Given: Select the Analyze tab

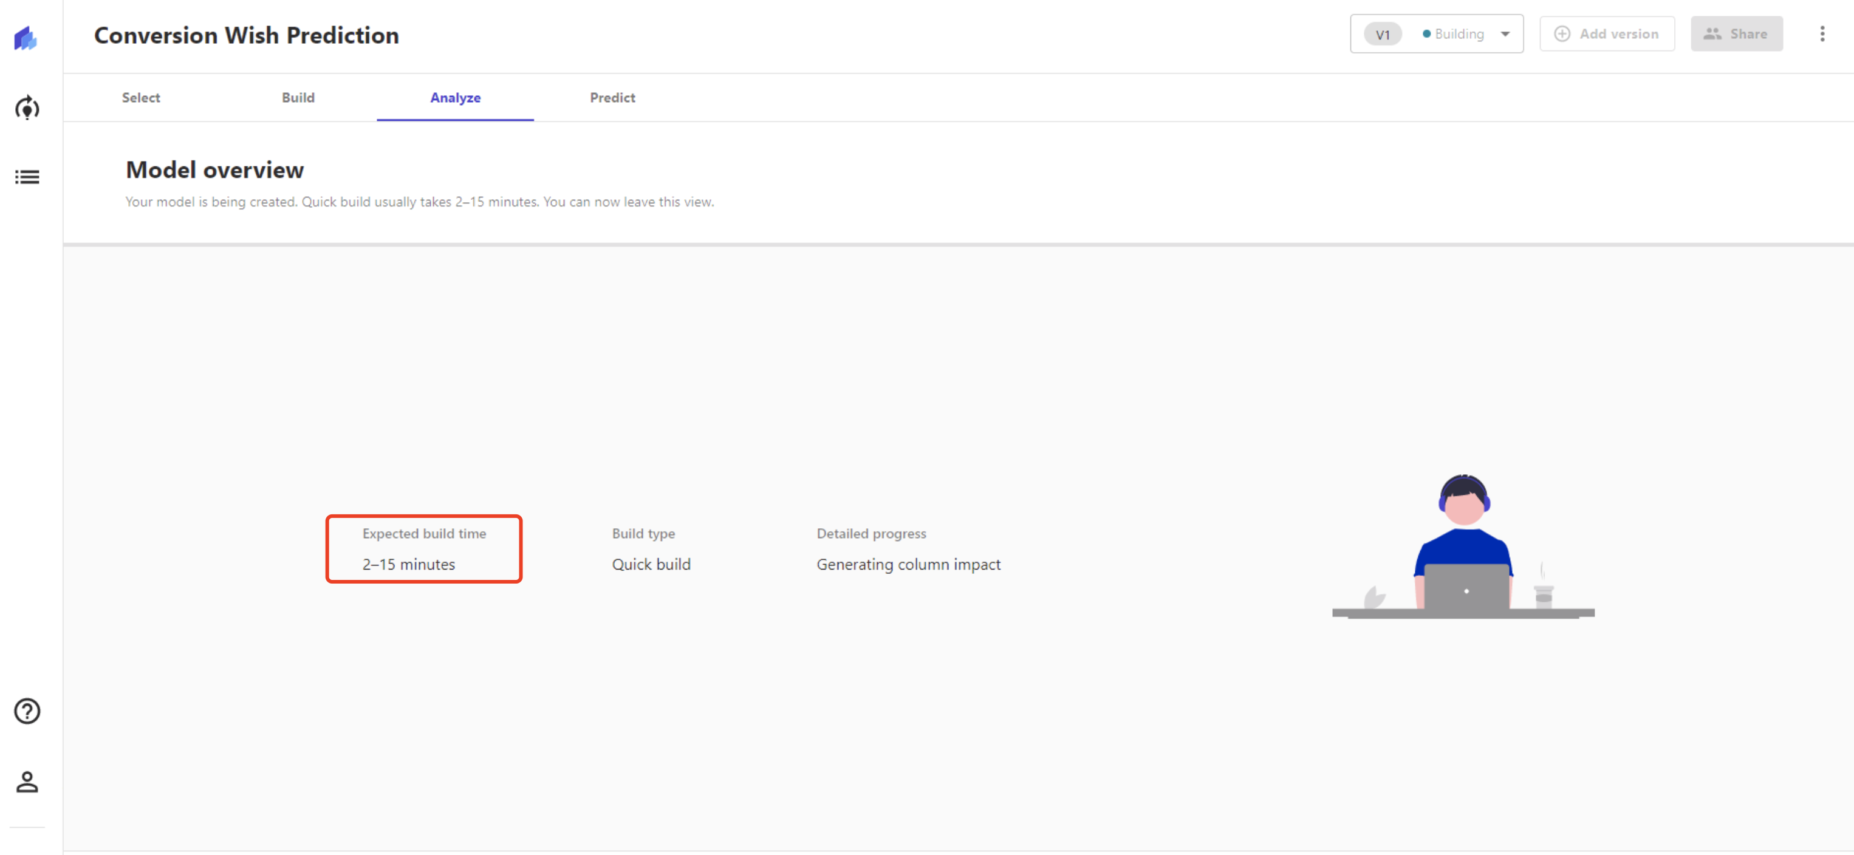Looking at the screenshot, I should point(454,98).
